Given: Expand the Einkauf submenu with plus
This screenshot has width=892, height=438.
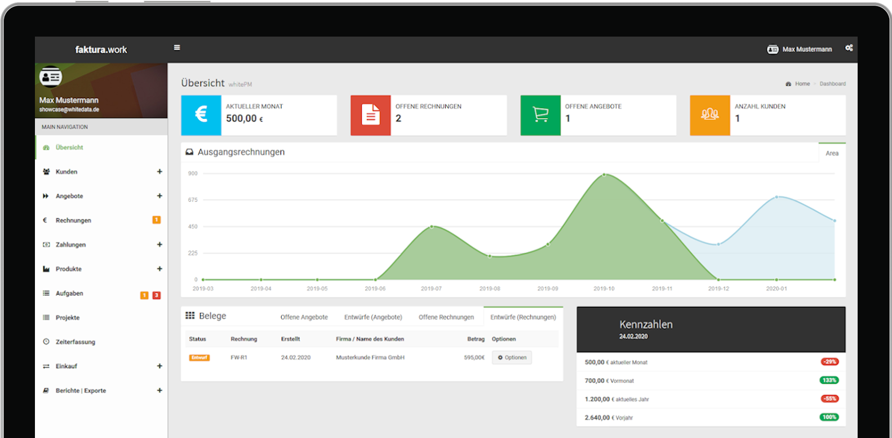Looking at the screenshot, I should pyautogui.click(x=159, y=366).
